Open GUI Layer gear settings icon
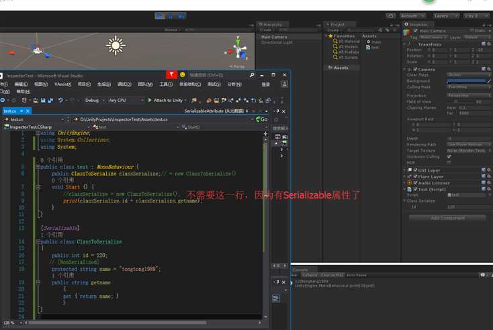This screenshot has width=493, height=330. [489, 170]
